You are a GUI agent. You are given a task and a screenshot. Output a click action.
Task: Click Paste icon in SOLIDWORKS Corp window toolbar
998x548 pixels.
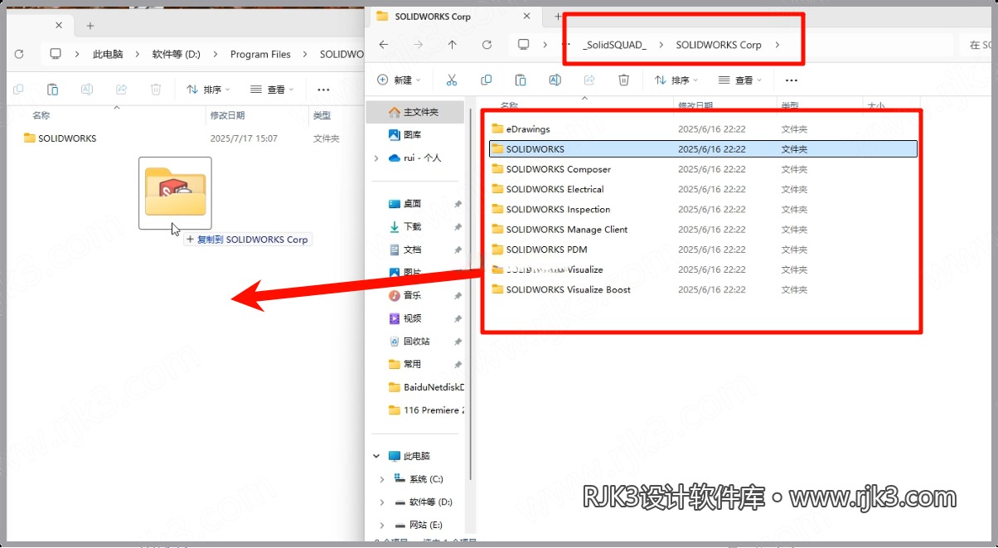pos(521,80)
